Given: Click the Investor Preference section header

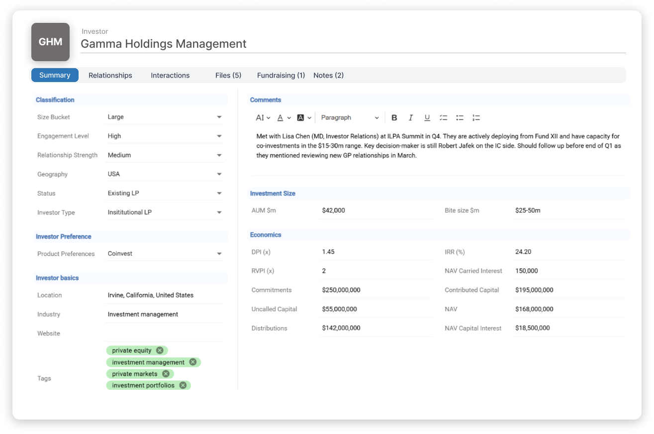Looking at the screenshot, I should [130, 237].
